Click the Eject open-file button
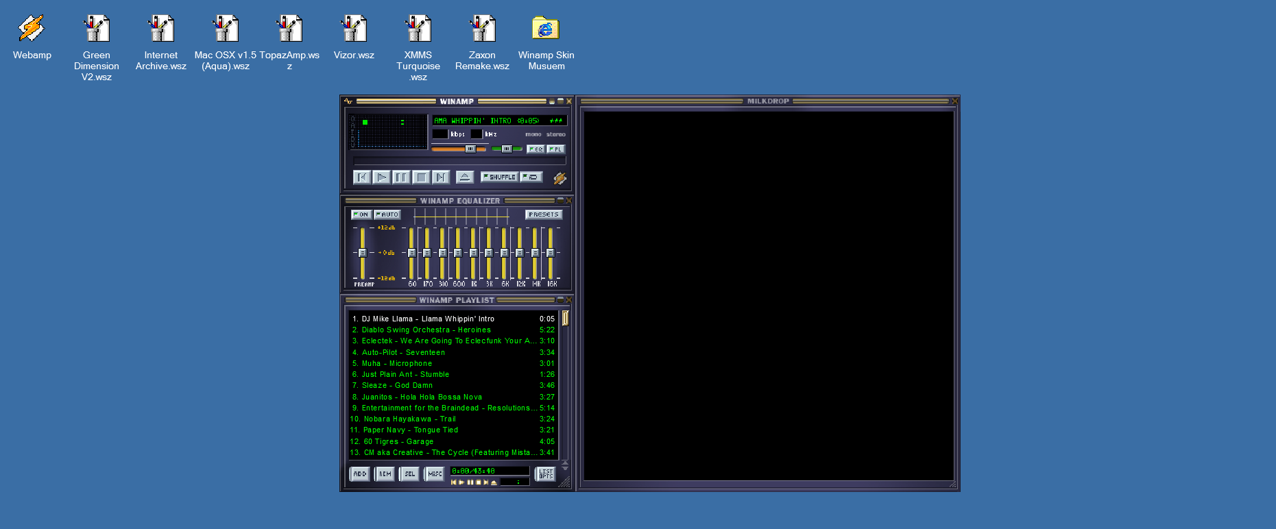Screen dimensions: 1276x529 point(464,177)
